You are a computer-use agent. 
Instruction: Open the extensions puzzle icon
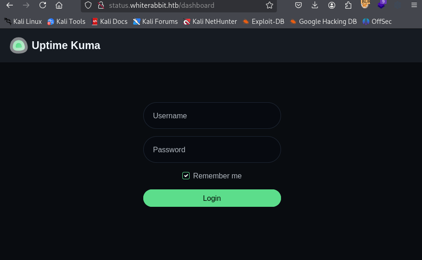point(348,6)
